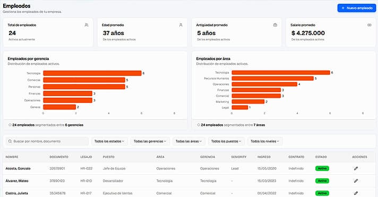Click legajo HR-010 cell
This screenshot has width=378, height=197.
click(86, 181)
